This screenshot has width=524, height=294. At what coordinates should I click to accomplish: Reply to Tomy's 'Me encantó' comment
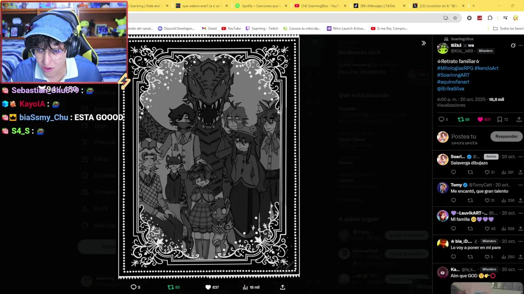tap(453, 200)
